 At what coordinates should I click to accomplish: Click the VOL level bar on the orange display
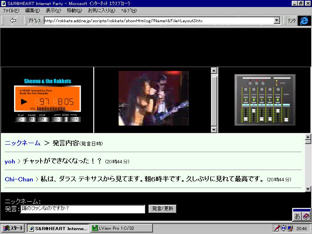(51, 109)
